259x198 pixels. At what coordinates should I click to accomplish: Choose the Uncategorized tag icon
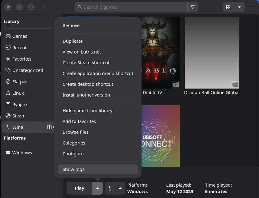(8, 70)
